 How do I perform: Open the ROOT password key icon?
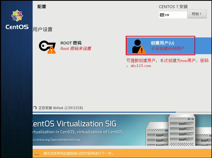(x=47, y=47)
